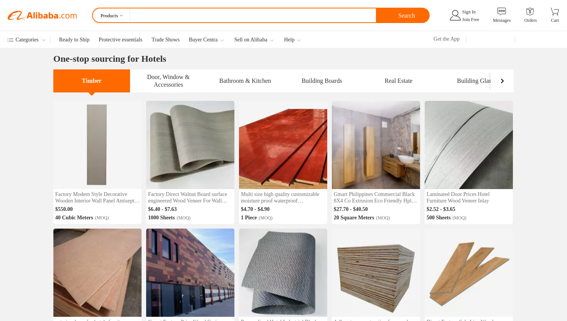Switch to Door, Window & Accessories tab
The width and height of the screenshot is (567, 321).
click(x=168, y=81)
